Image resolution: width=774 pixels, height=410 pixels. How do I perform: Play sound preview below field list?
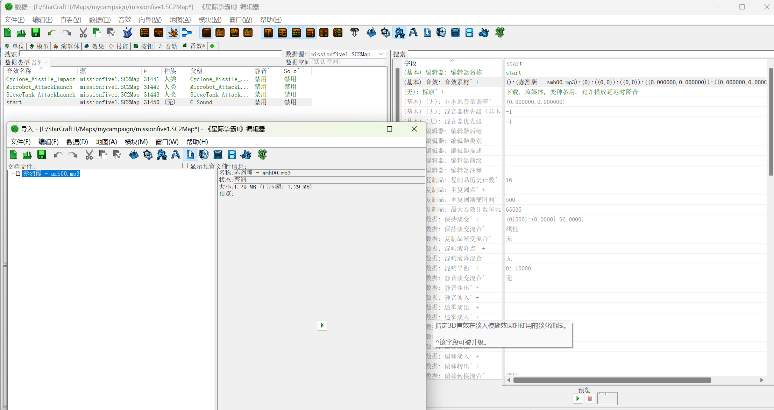tap(578, 398)
